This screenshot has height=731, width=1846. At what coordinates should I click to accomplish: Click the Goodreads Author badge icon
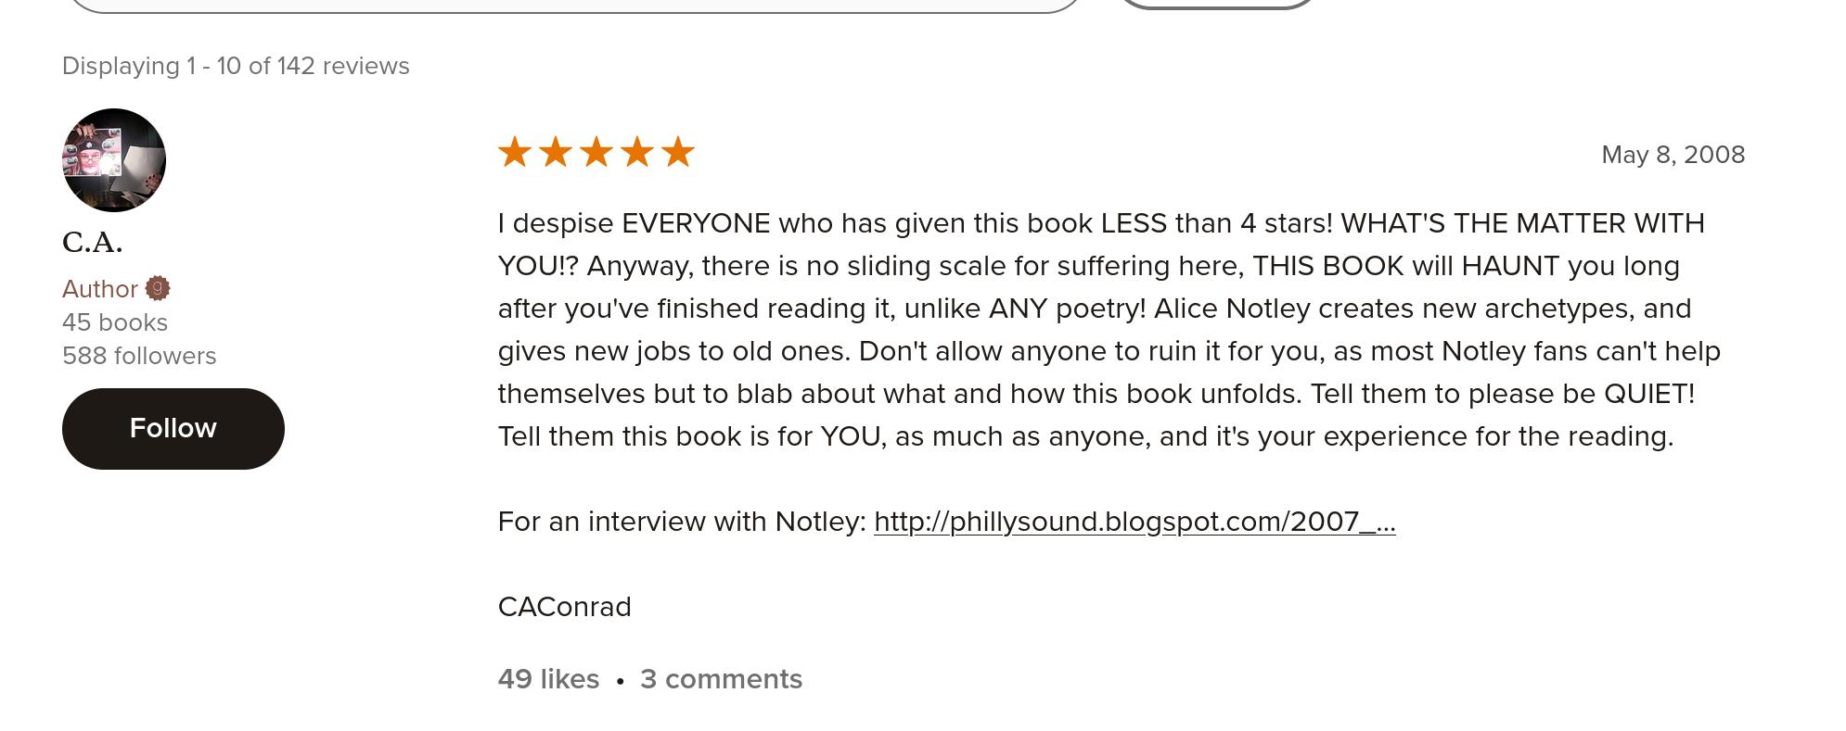[158, 288]
